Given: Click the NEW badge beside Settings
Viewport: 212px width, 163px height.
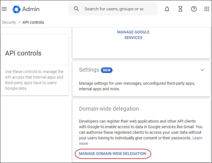Looking at the screenshot, I should (x=107, y=70).
